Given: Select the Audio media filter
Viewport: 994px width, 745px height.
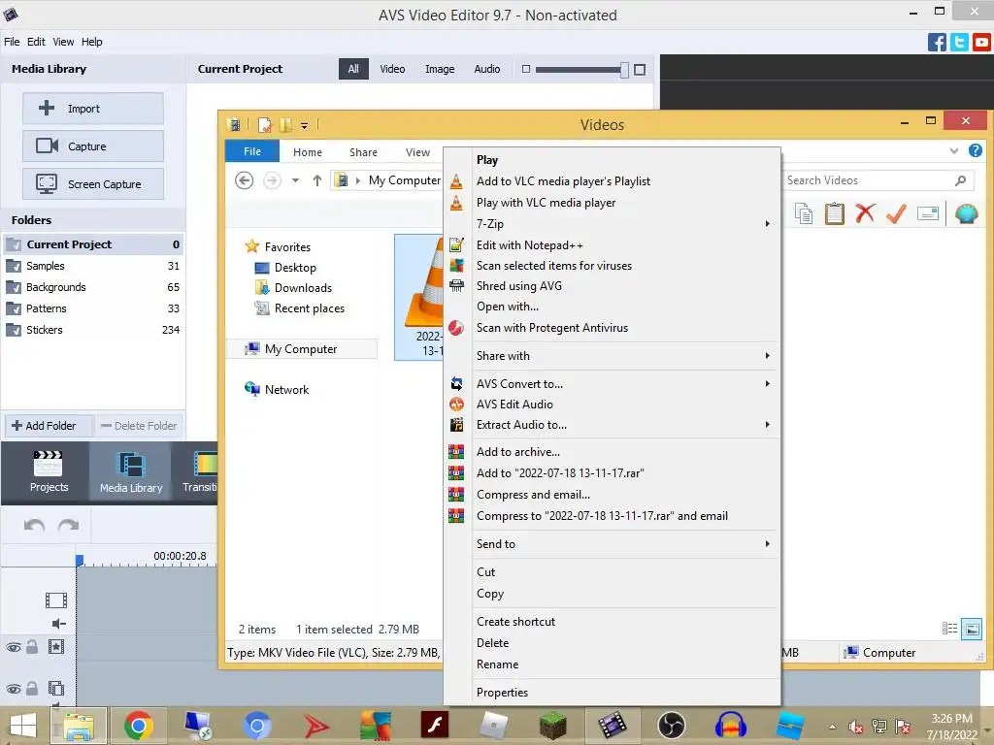Looking at the screenshot, I should [x=487, y=69].
